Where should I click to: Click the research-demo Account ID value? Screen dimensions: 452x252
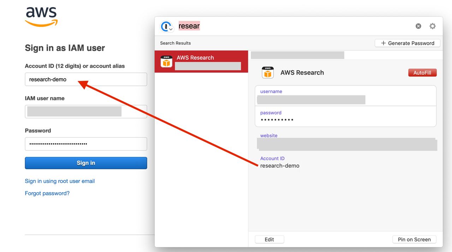[280, 166]
